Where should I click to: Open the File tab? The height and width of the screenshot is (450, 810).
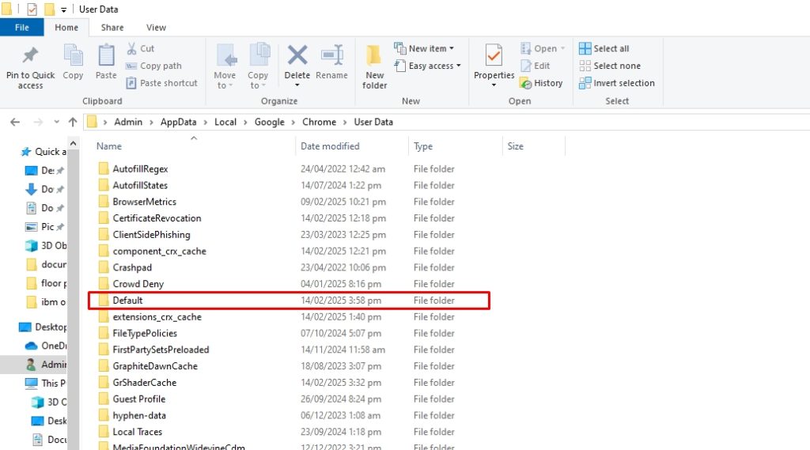(21, 28)
